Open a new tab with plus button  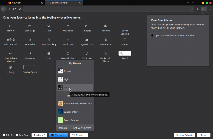[188, 3]
